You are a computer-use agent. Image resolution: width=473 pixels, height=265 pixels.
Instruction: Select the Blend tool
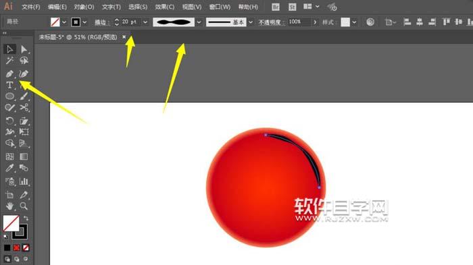point(24,168)
